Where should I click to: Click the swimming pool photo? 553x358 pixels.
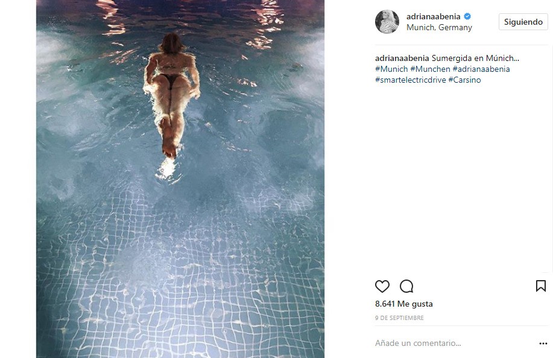click(x=180, y=179)
